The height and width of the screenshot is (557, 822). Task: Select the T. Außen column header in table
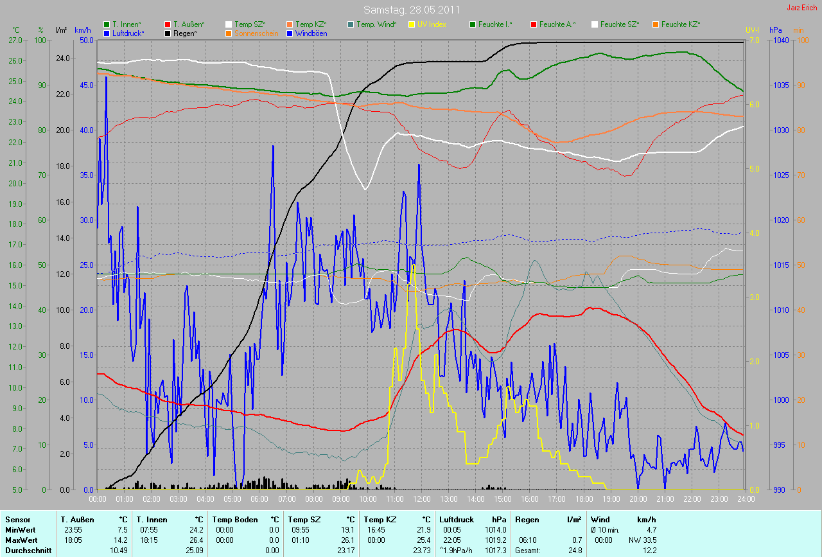(77, 520)
